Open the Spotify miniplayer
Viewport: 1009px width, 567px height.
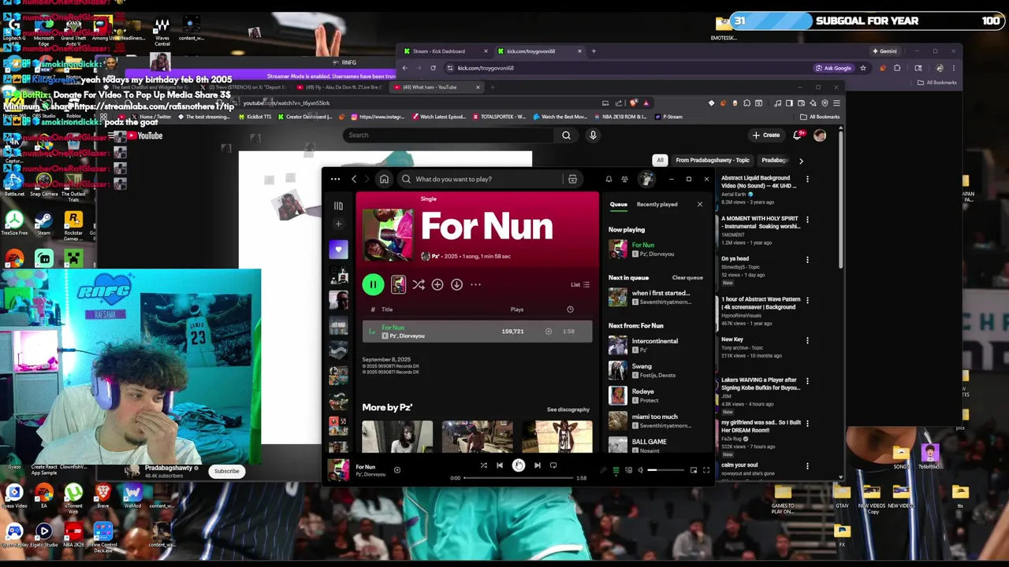point(694,470)
